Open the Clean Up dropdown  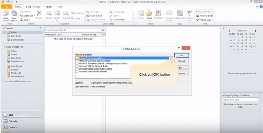(x=27, y=16)
